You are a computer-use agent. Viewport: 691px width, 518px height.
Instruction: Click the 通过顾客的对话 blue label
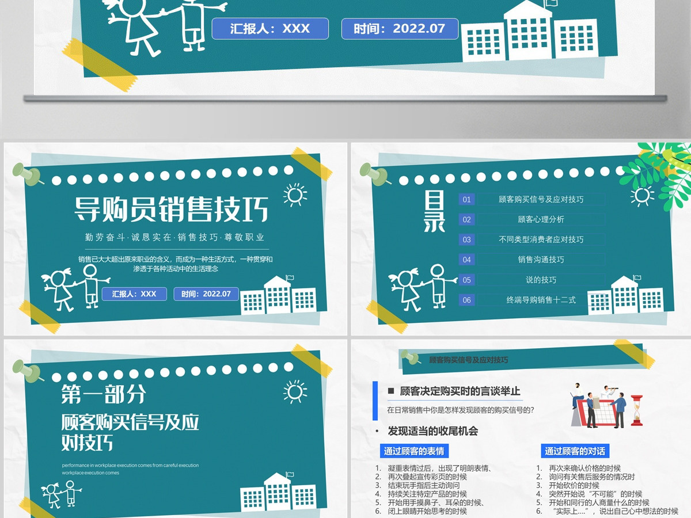pyautogui.click(x=575, y=451)
